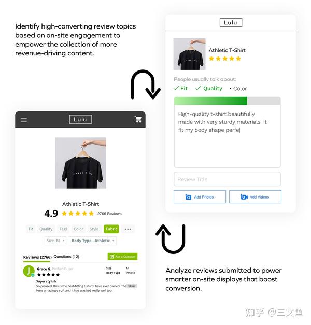The width and height of the screenshot is (311, 325).
Task: Click the Add Photos button
Action: (200, 196)
